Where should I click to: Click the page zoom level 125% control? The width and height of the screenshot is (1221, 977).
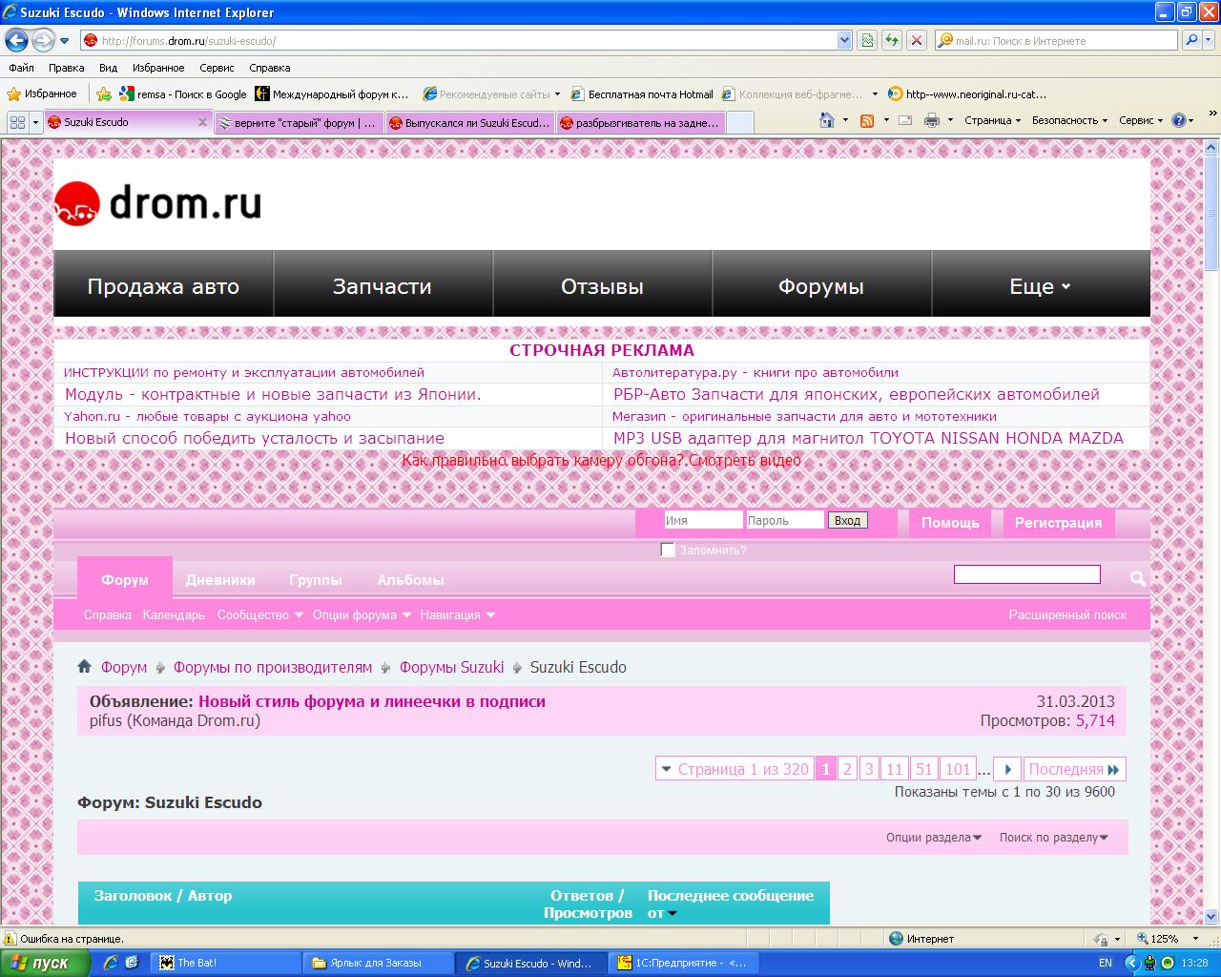point(1165,938)
